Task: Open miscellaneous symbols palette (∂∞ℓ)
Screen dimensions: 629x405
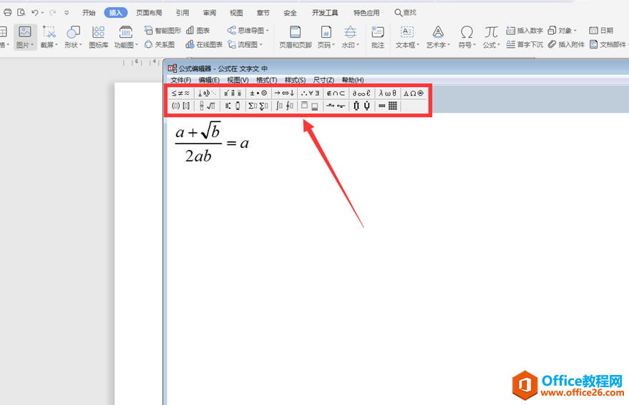Action: [x=361, y=94]
